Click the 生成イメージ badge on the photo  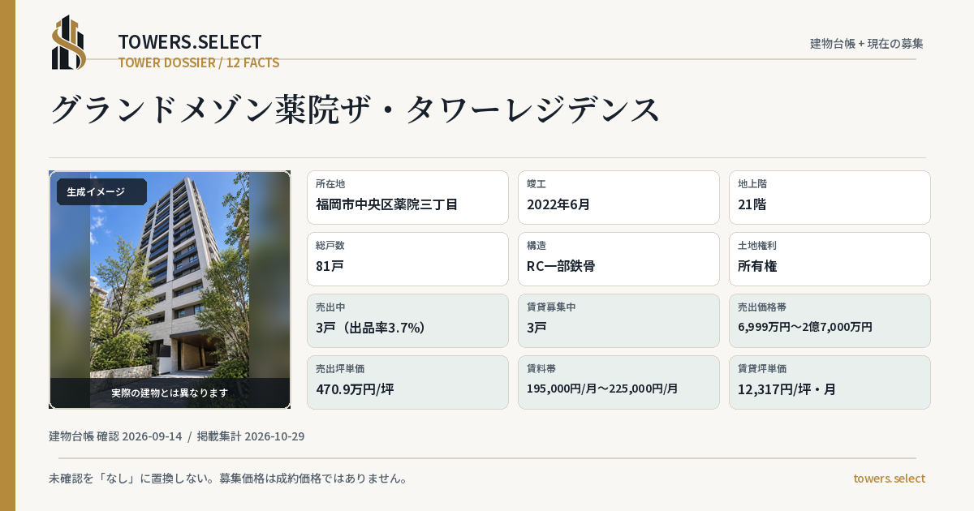point(101,192)
